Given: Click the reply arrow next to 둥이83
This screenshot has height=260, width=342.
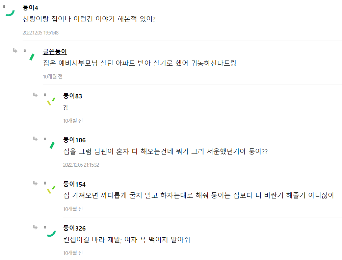Looking at the screenshot, I should [x=35, y=95].
